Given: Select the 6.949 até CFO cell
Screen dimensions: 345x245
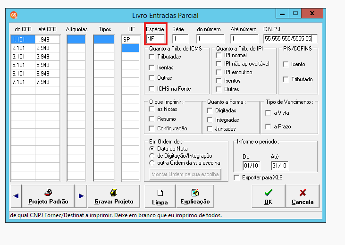Looking at the screenshot, I should coord(47,74).
